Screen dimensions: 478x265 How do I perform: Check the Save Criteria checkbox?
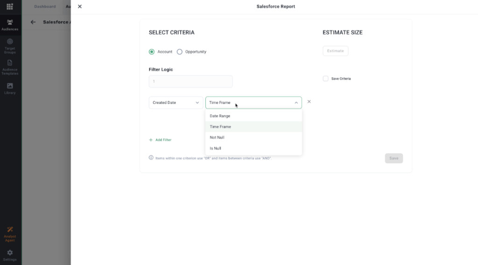[325, 79]
